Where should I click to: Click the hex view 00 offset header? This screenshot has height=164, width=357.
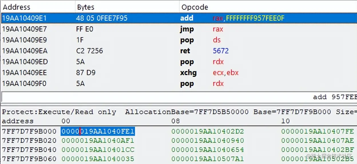click(x=66, y=121)
